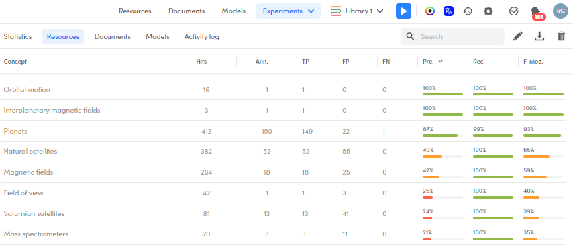Image resolution: width=573 pixels, height=247 pixels.
Task: Sort by the Hits column header
Action: [201, 62]
